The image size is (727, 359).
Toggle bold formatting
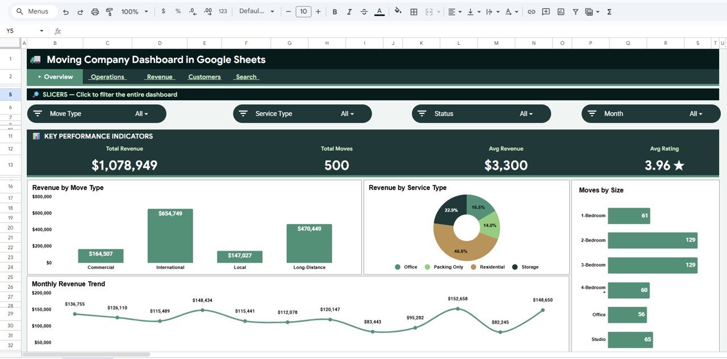[335, 11]
